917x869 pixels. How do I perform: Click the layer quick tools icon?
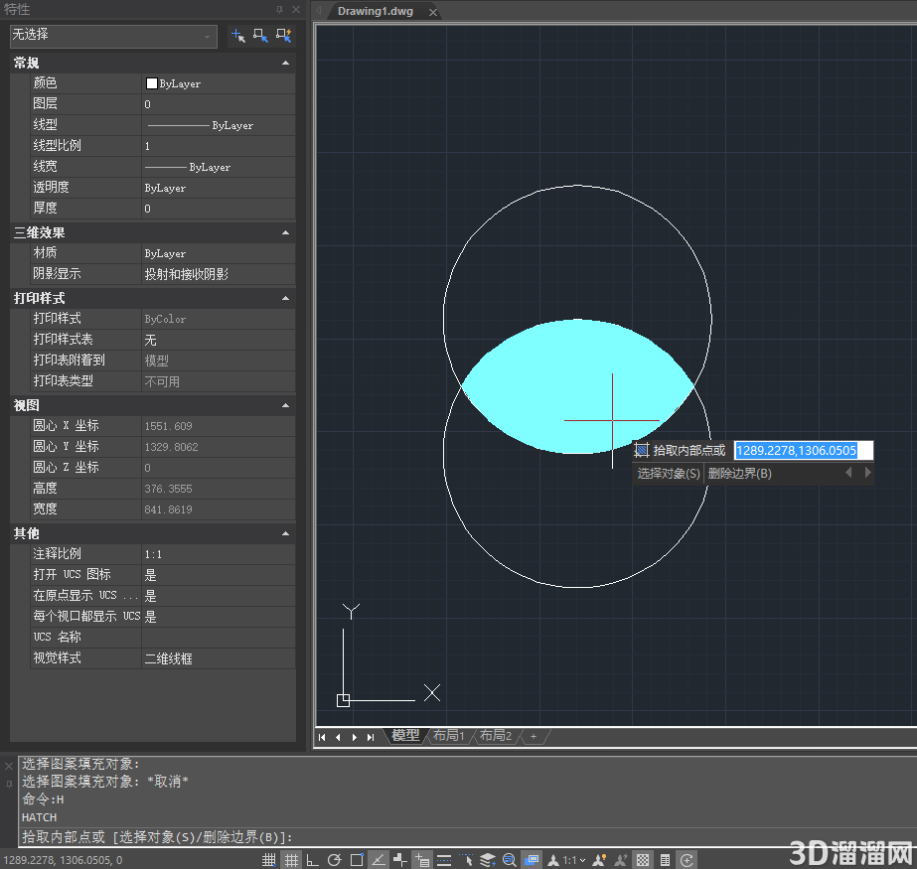pos(488,860)
